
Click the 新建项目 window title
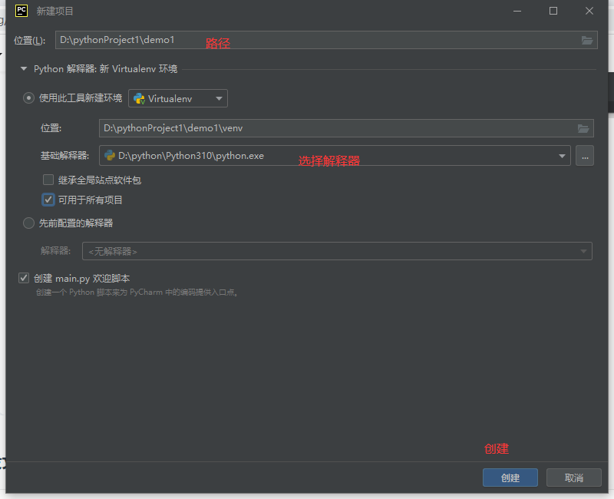(54, 11)
